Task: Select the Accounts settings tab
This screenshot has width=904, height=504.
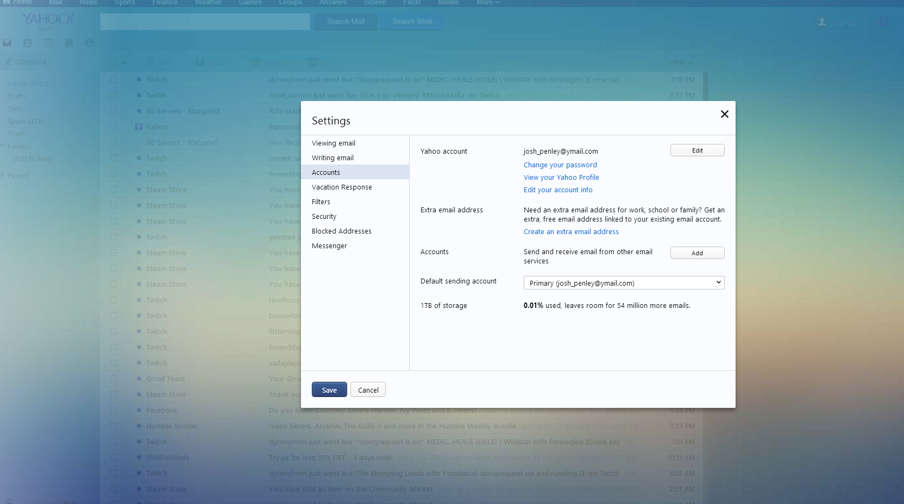Action: click(x=355, y=172)
